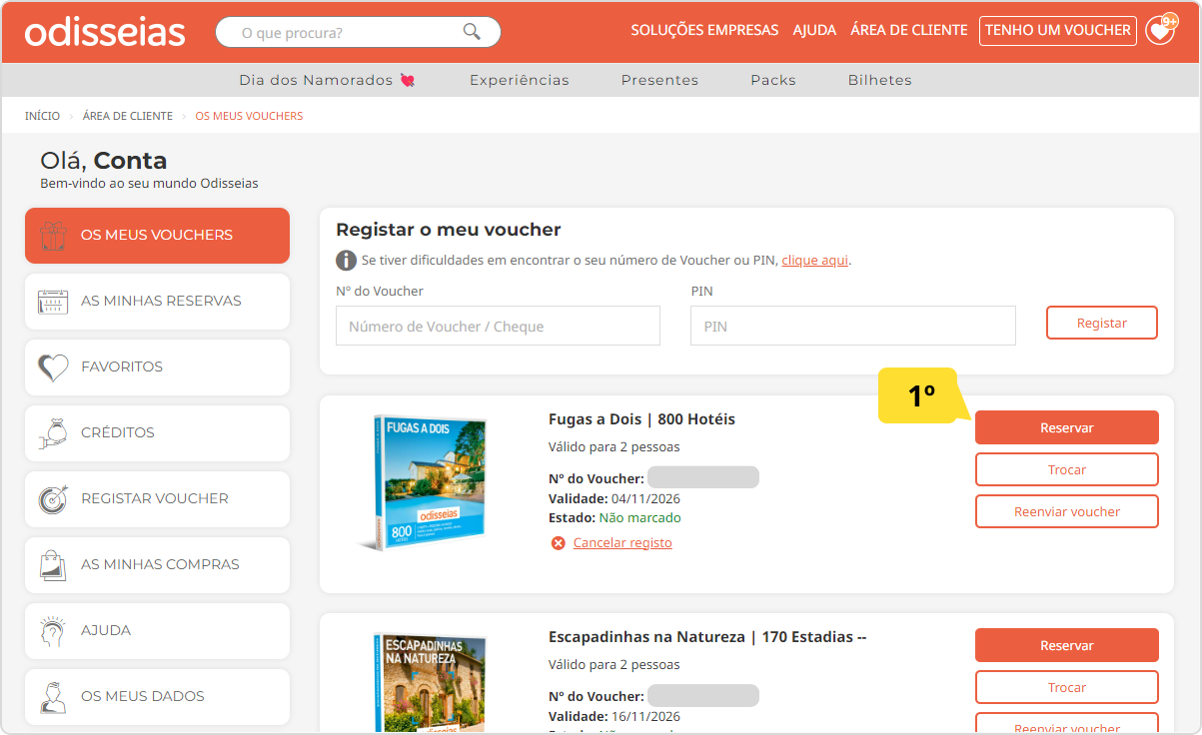Click the pink heart icon next to Dia dos Namorados
Image resolution: width=1202 pixels, height=735 pixels.
point(408,80)
